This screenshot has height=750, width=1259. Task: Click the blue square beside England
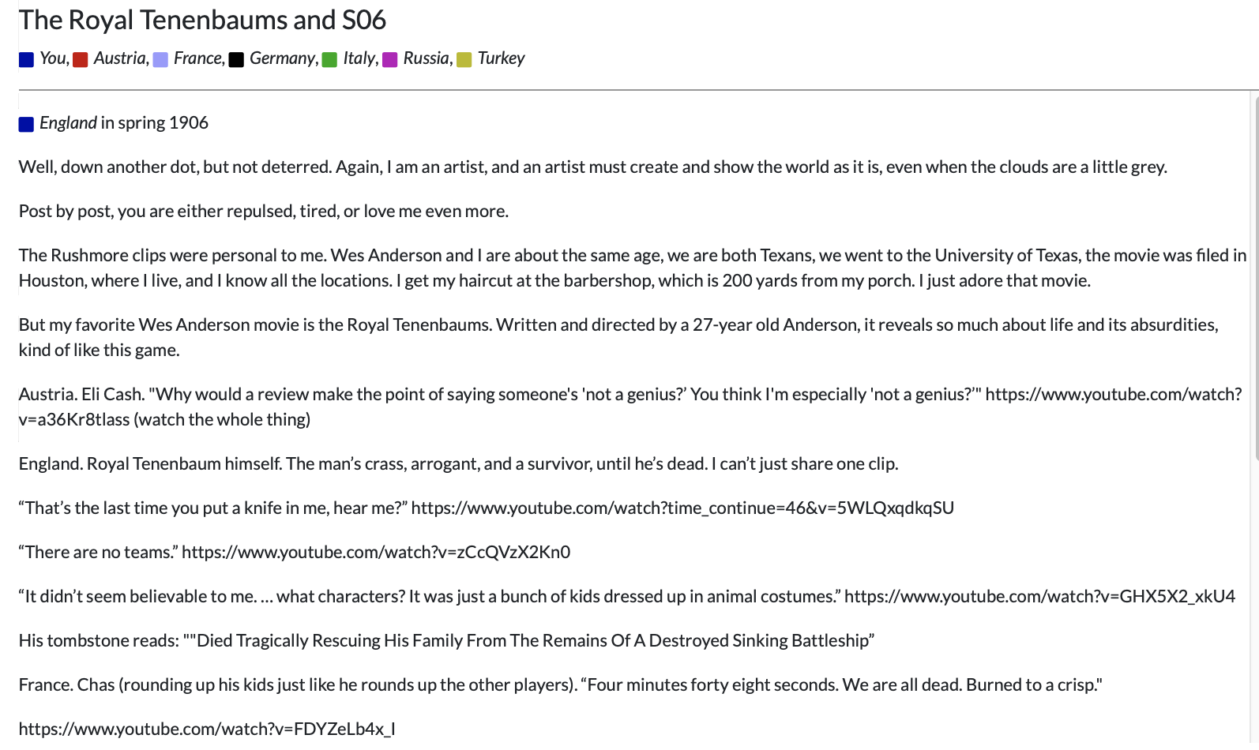[x=26, y=124]
